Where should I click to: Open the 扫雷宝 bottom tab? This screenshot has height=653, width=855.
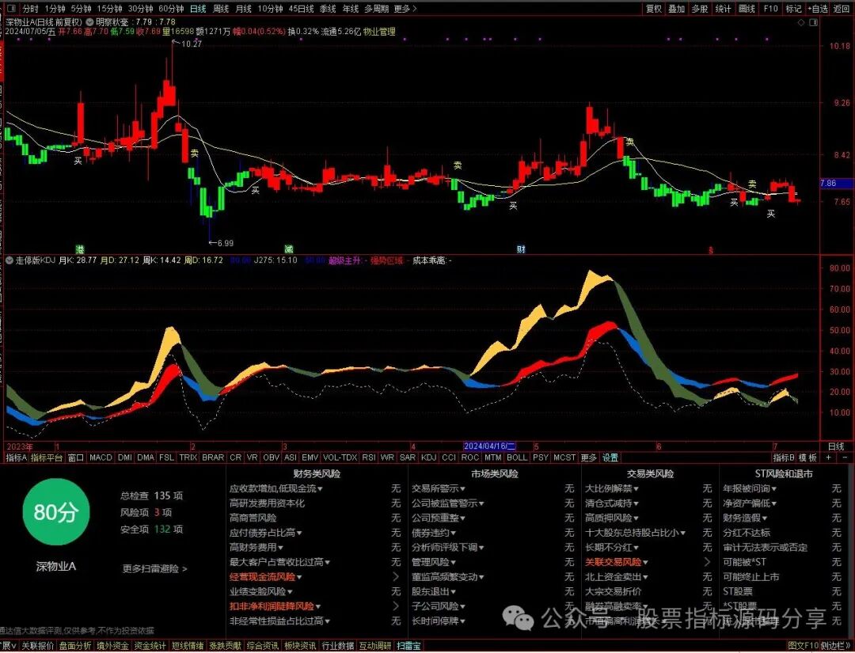(x=408, y=647)
